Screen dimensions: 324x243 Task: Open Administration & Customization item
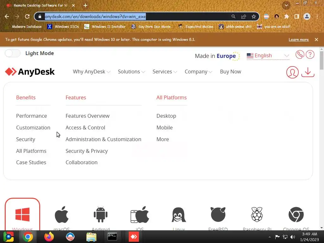103,139
